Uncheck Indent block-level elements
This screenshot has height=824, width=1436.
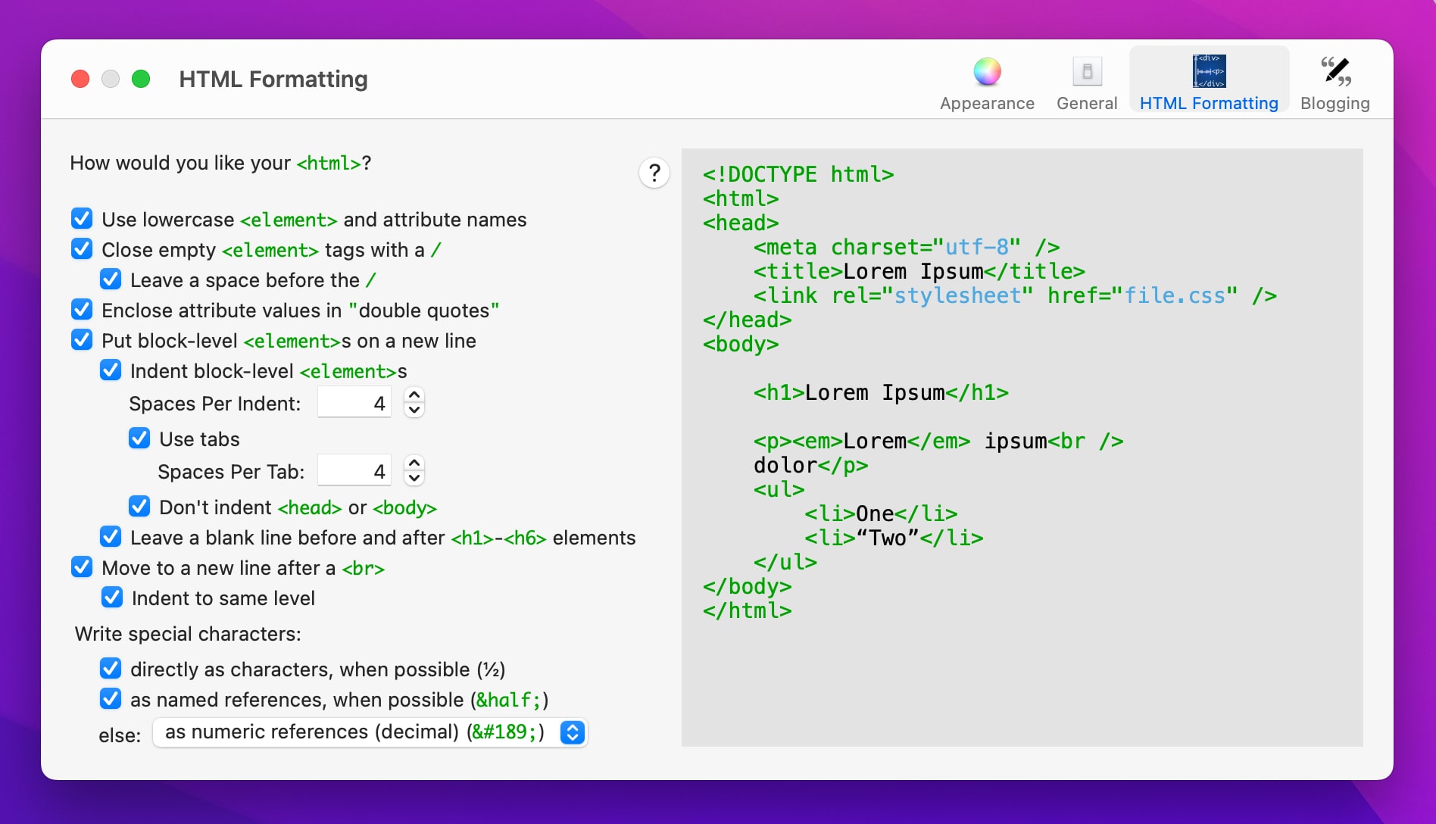[111, 370]
